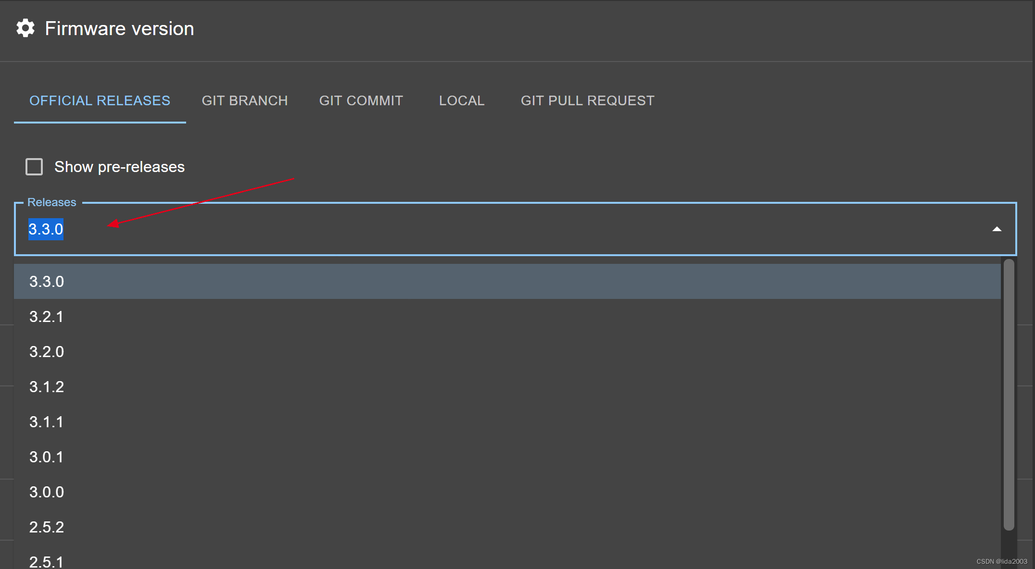Choose release 3.2.0 from the list
The height and width of the screenshot is (569, 1035).
(47, 351)
